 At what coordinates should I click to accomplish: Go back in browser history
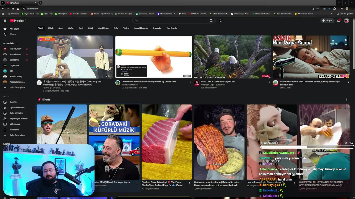point(3,9)
